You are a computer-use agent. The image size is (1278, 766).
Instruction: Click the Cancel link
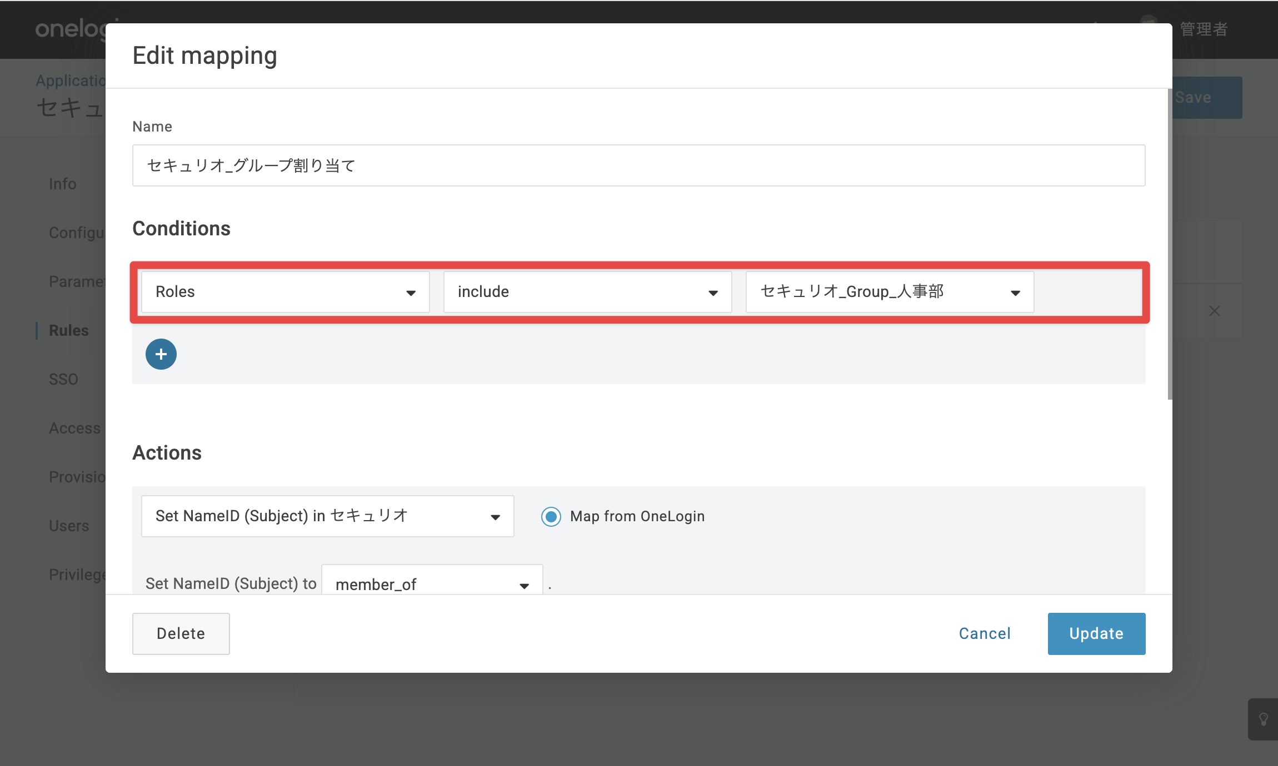985,634
